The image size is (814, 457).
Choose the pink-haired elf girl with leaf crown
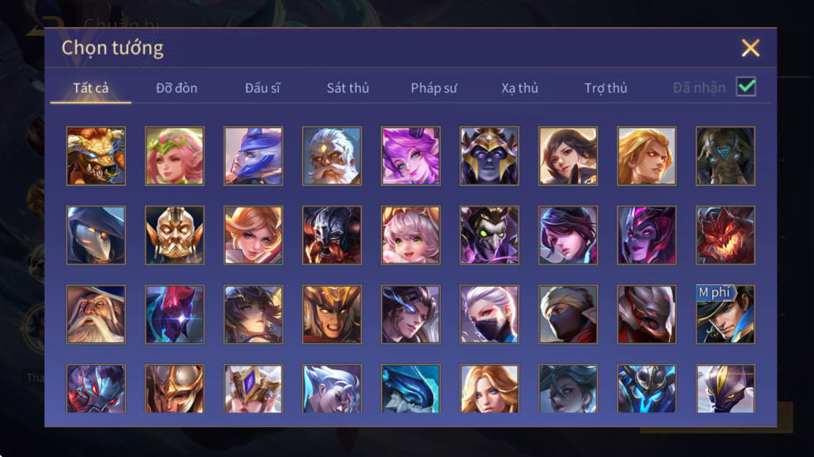coord(175,156)
